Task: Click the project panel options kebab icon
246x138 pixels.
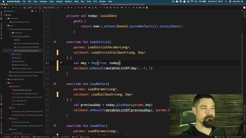Action: (x=40, y=11)
